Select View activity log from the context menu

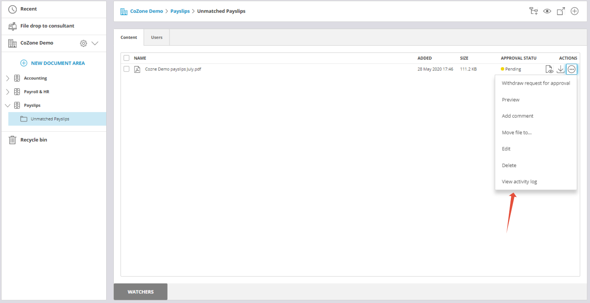click(x=519, y=181)
